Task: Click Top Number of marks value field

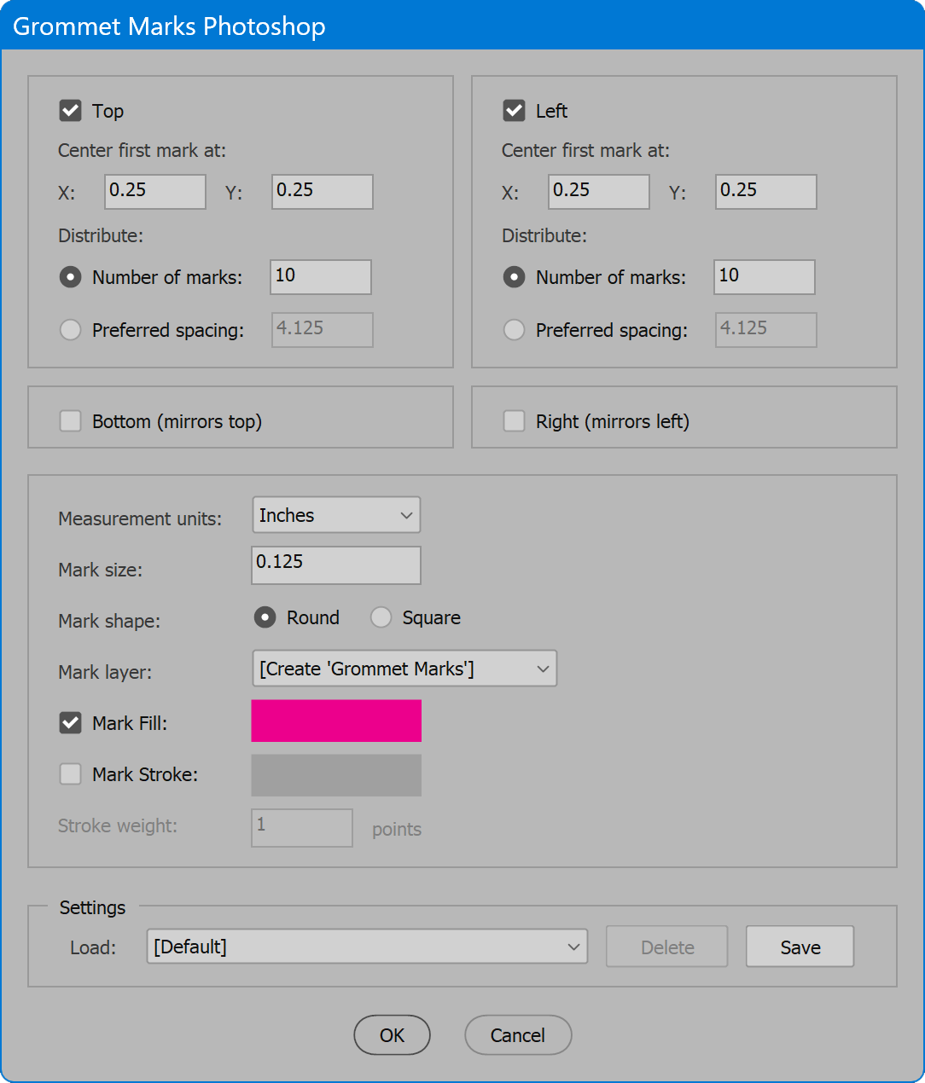Action: coord(321,277)
